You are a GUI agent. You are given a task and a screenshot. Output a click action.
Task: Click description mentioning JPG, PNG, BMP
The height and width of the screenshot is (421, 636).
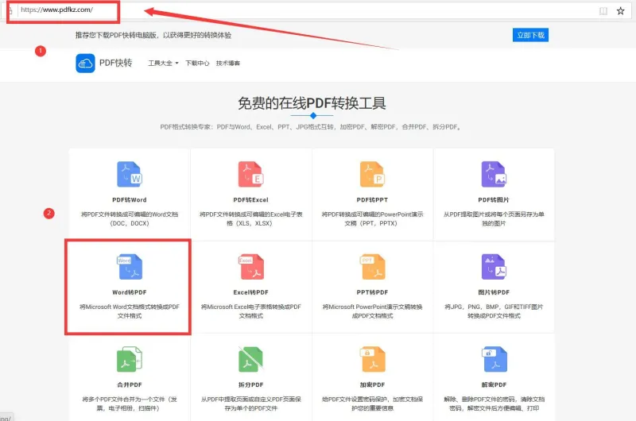click(494, 311)
